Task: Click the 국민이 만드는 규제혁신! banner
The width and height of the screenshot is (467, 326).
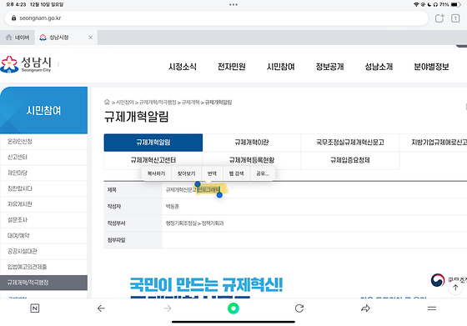Action: (x=206, y=285)
